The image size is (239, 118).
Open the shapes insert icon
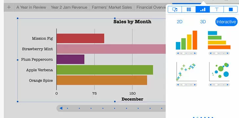pyautogui.click(x=230, y=10)
